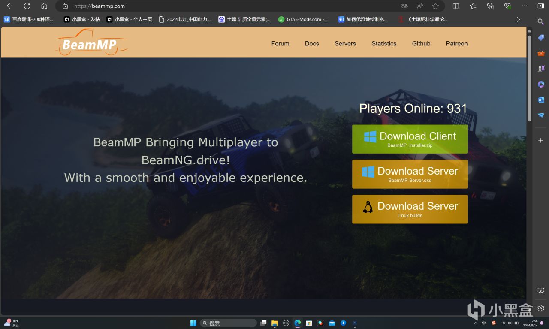The height and width of the screenshot is (329, 549).
Task: Open the browser home page
Action: (44, 6)
